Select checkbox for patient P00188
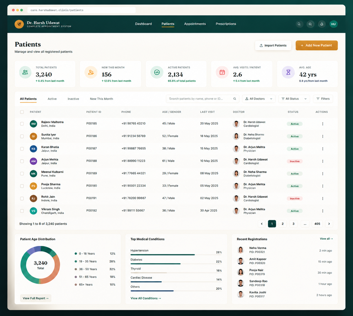The height and width of the screenshot is (316, 353). 22,161
